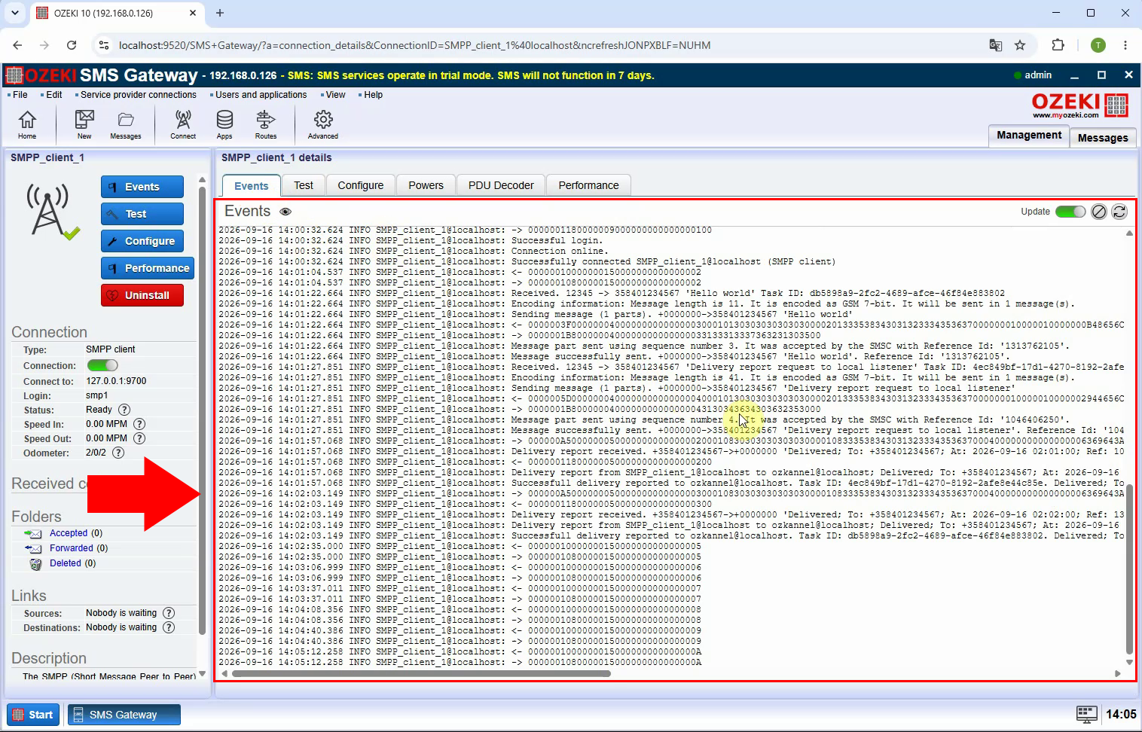
Task: Click the refresh events icon
Action: pos(1119,212)
